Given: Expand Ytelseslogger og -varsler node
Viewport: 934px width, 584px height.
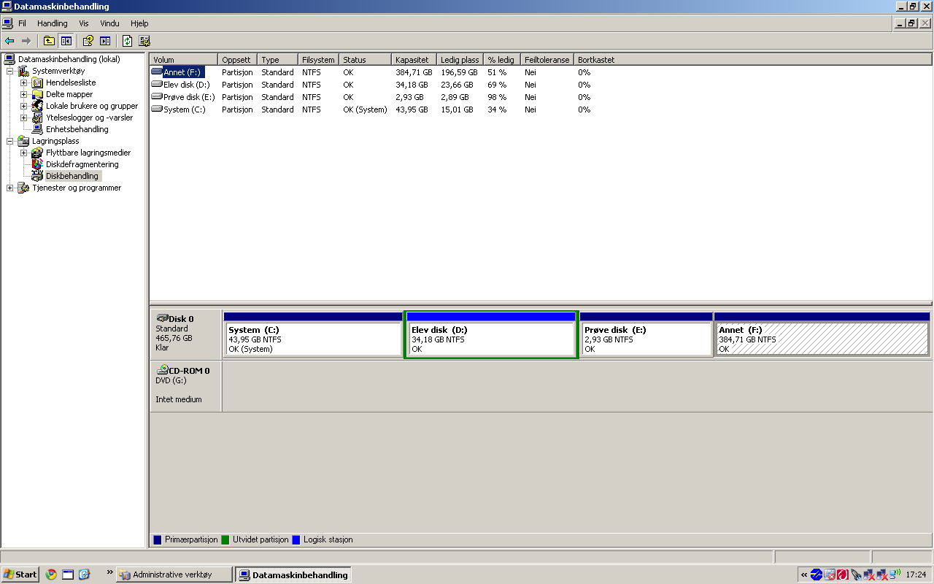Looking at the screenshot, I should [x=23, y=118].
